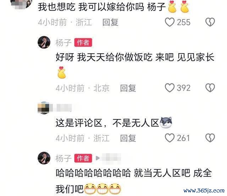Tap broken heart on 392-likes reply
The image size is (227, 196).
[210, 88]
